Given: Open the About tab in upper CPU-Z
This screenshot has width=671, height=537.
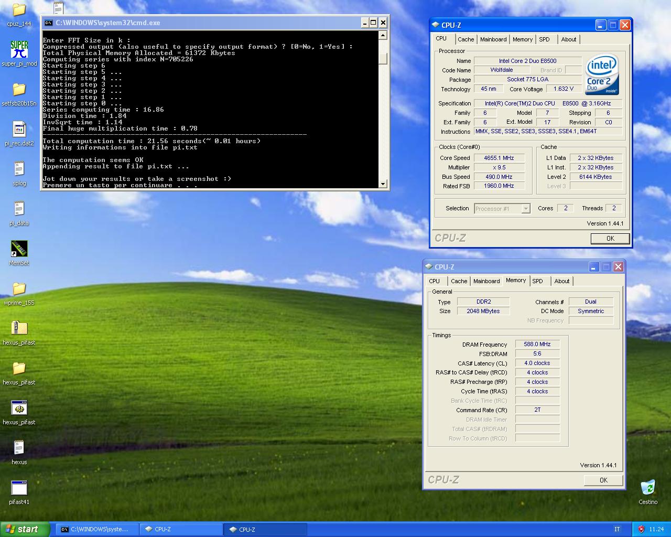Looking at the screenshot, I should point(569,39).
